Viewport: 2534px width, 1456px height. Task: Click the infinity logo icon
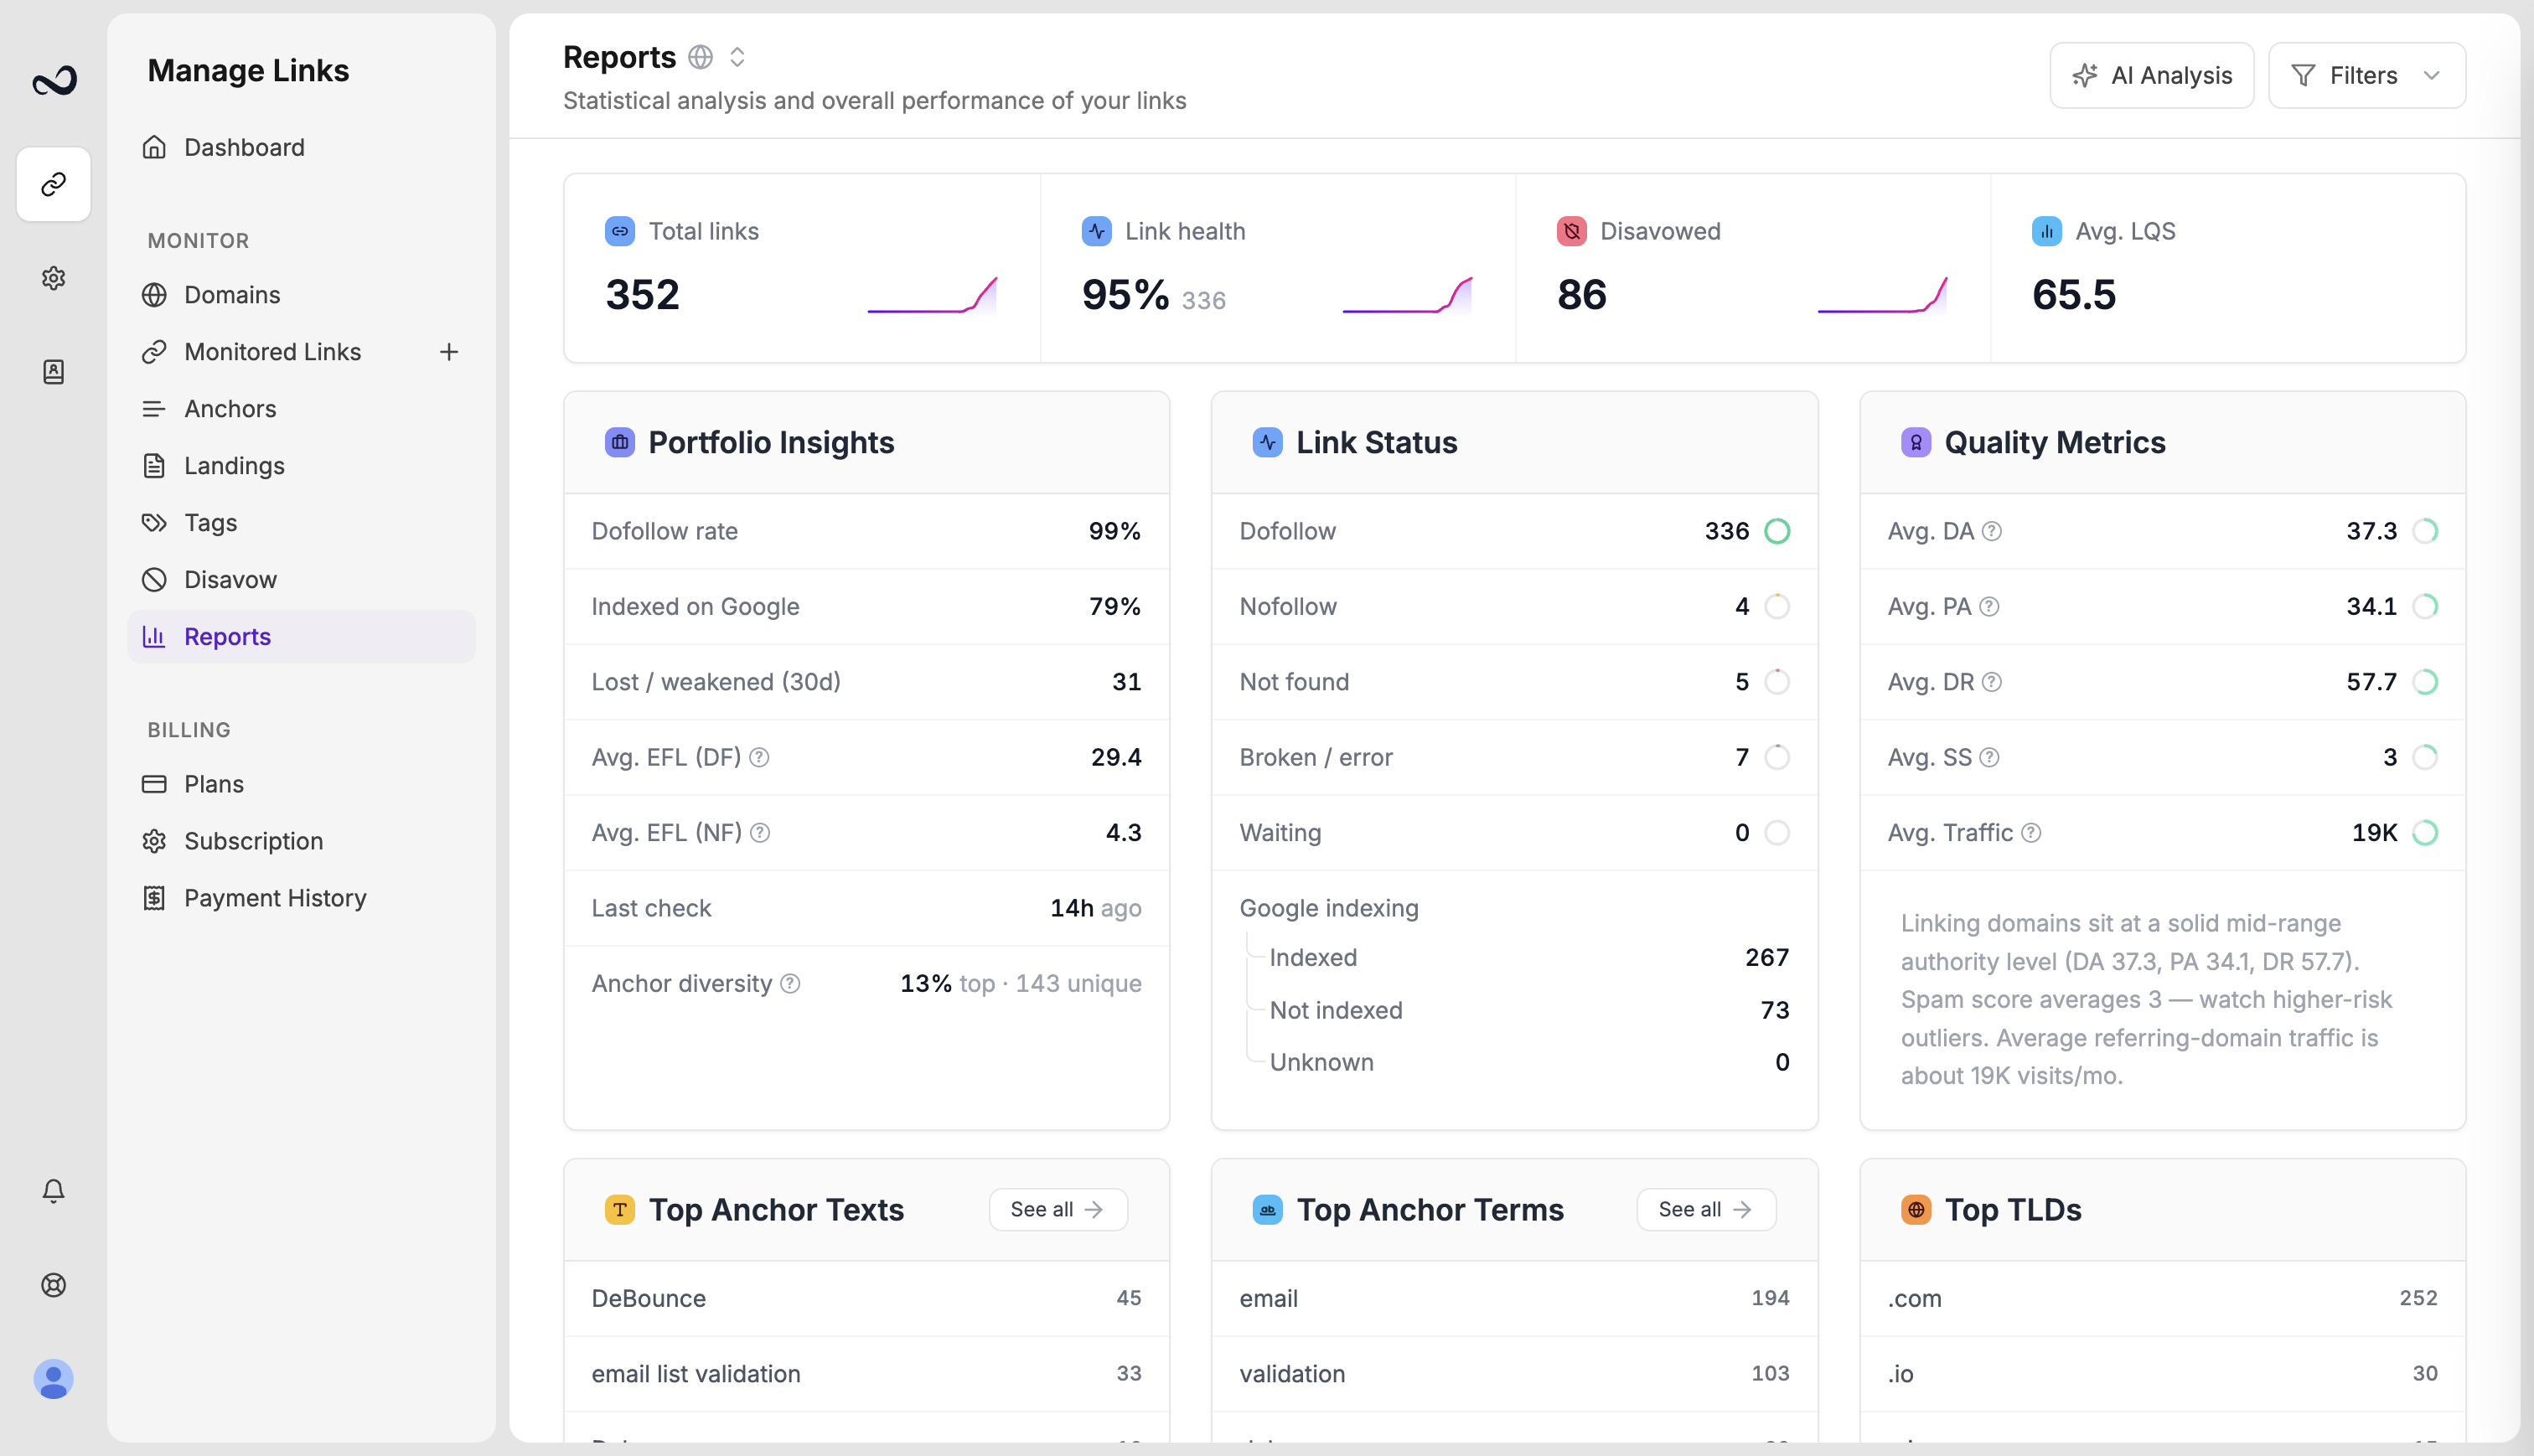54,80
